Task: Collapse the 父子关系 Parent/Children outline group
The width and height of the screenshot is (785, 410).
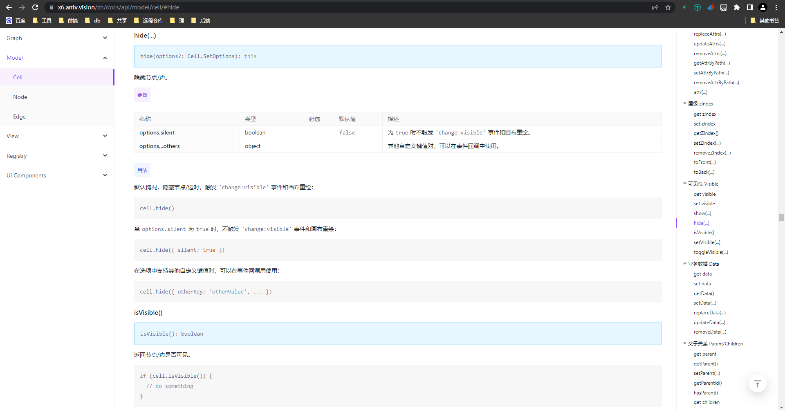Action: tap(685, 343)
